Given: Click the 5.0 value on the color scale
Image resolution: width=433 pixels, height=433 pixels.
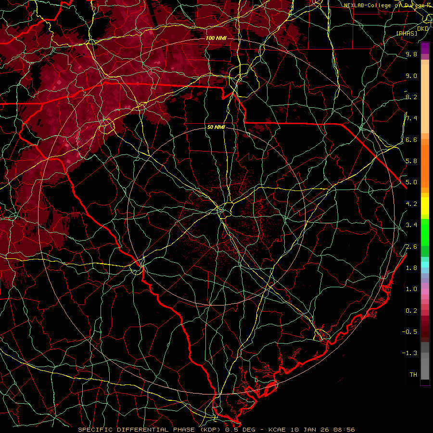Looking at the screenshot, I should click(x=411, y=182).
